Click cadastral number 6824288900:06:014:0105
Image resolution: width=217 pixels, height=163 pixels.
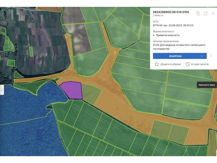click(x=171, y=12)
